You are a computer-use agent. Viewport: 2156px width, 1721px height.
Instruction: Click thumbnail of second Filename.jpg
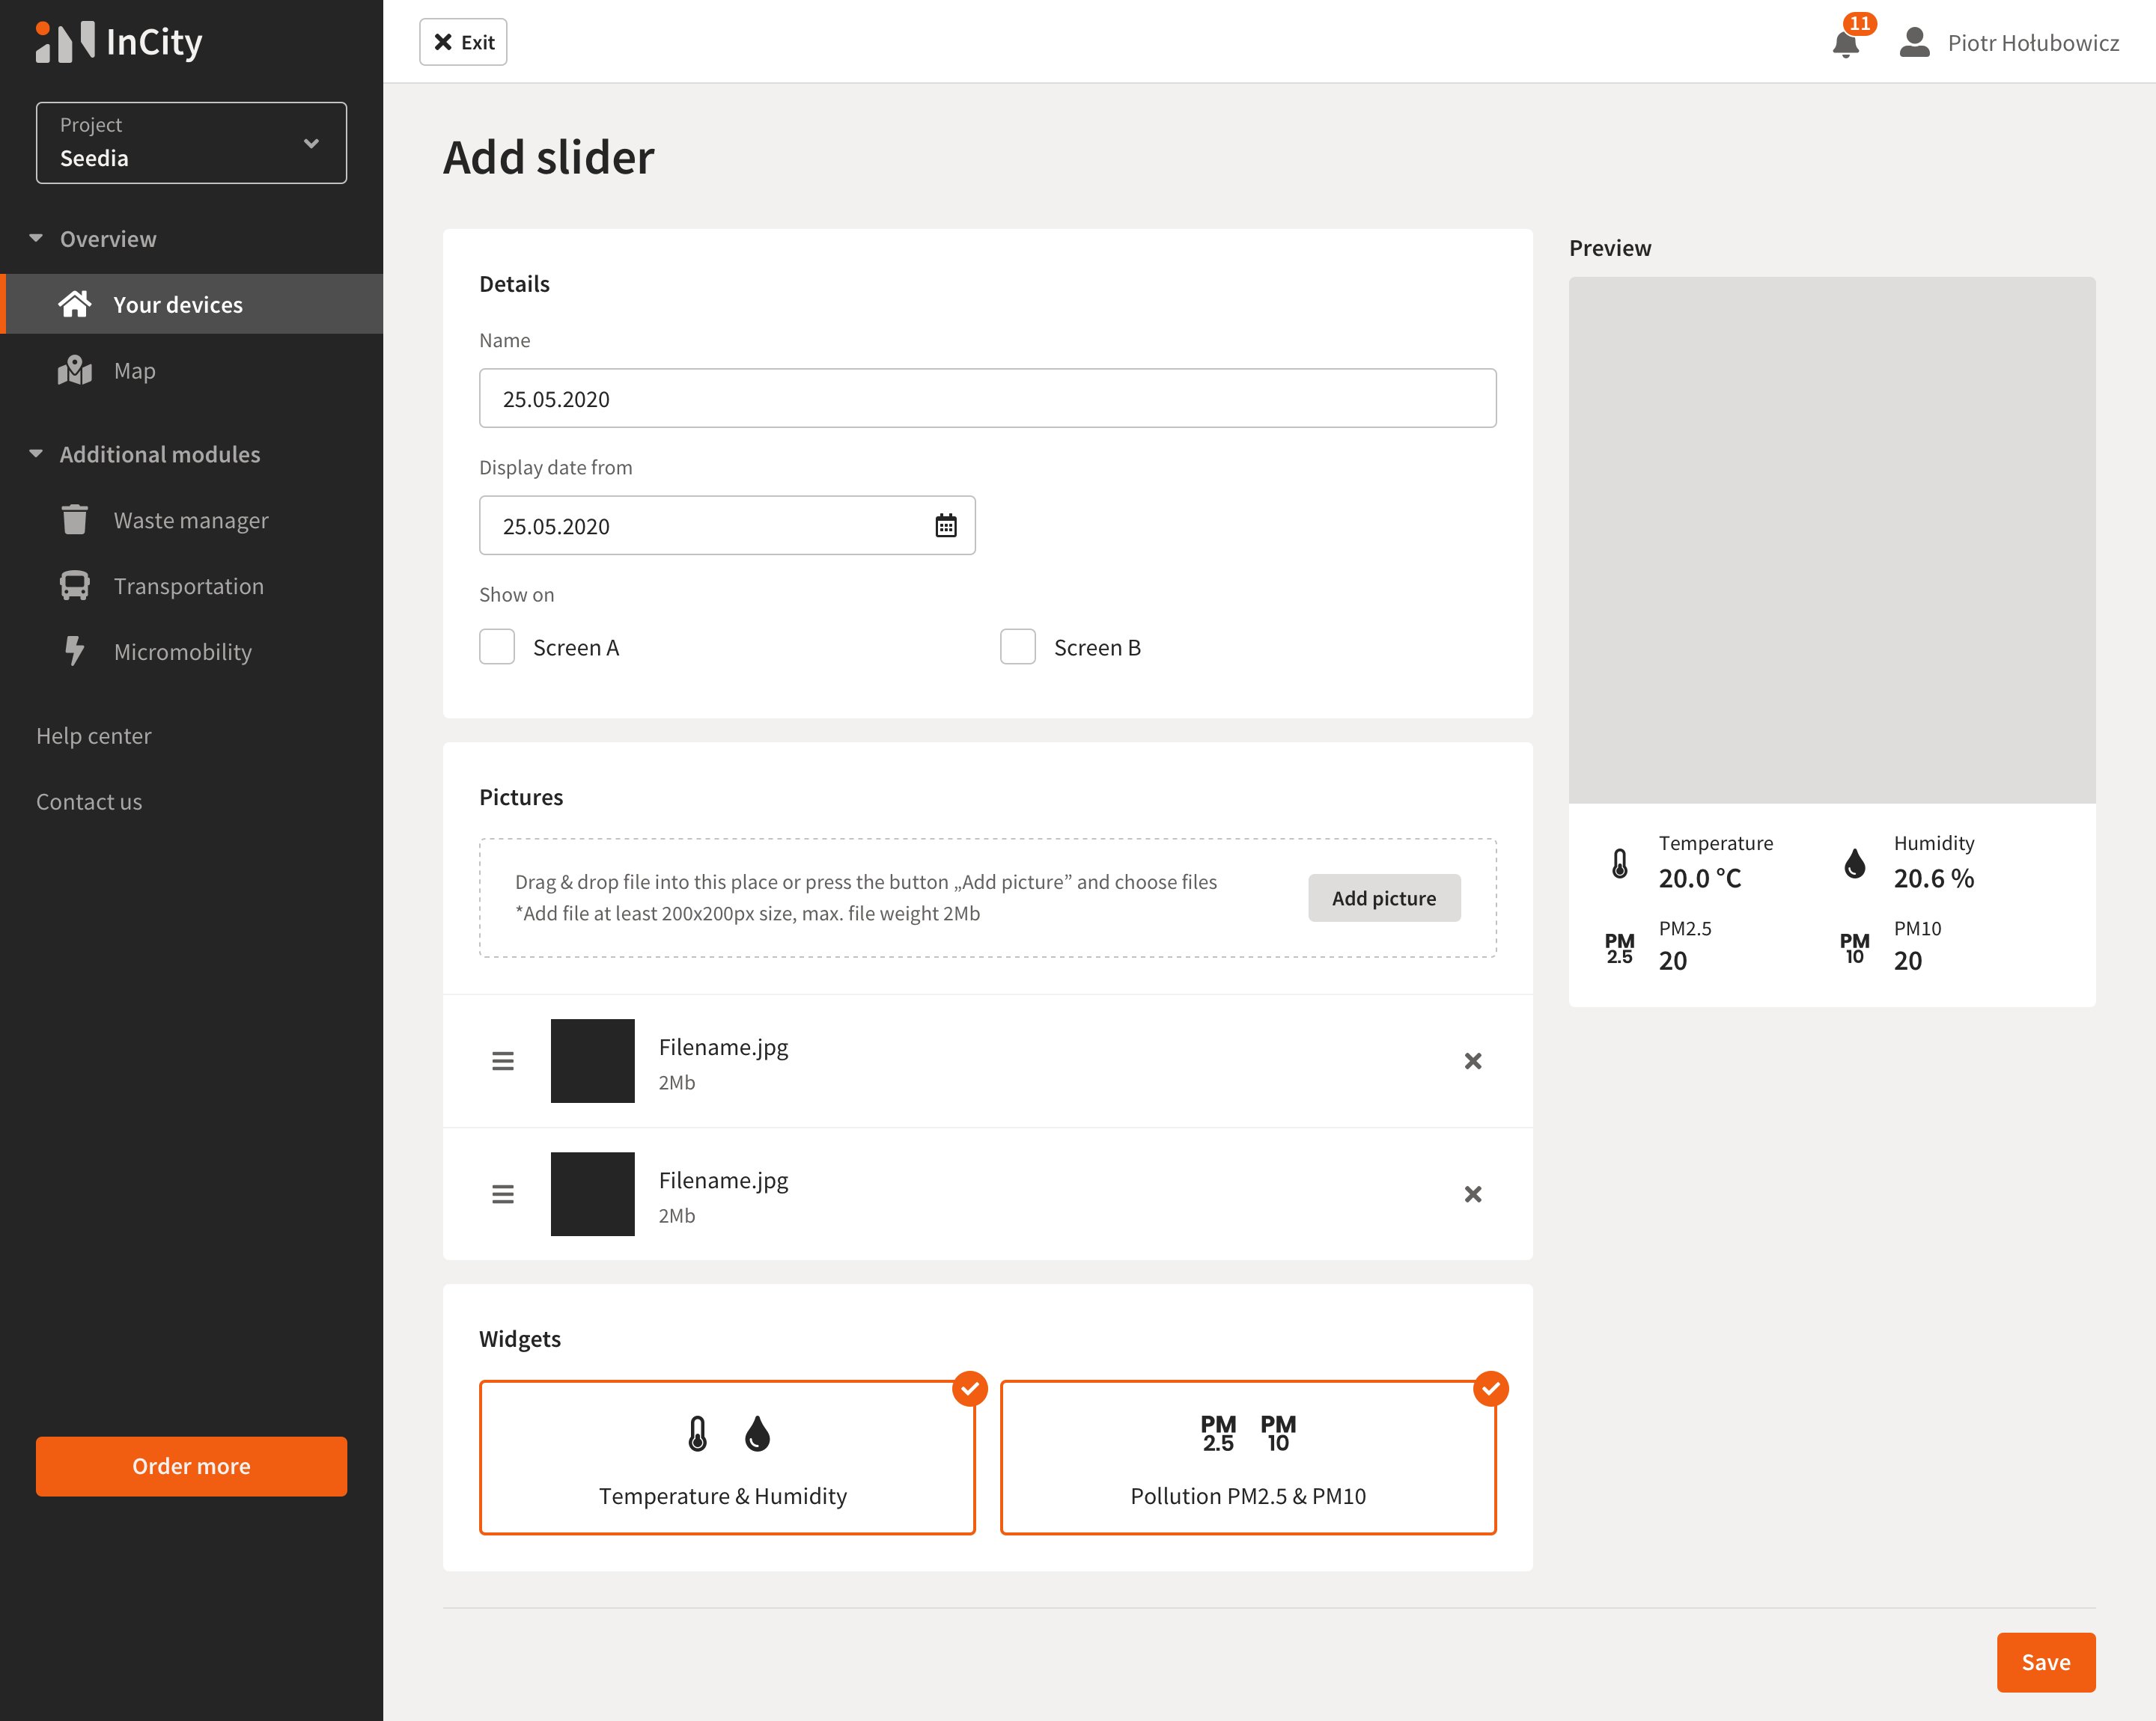(x=592, y=1193)
